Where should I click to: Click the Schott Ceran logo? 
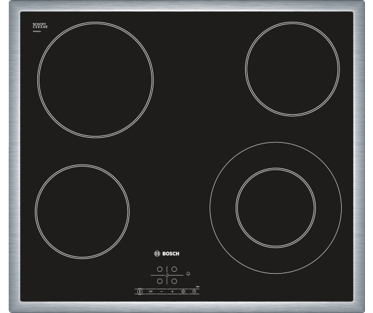tap(40, 26)
